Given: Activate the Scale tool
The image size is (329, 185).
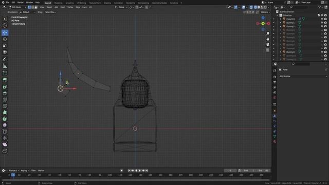Looking at the screenshot, I should [5, 46].
